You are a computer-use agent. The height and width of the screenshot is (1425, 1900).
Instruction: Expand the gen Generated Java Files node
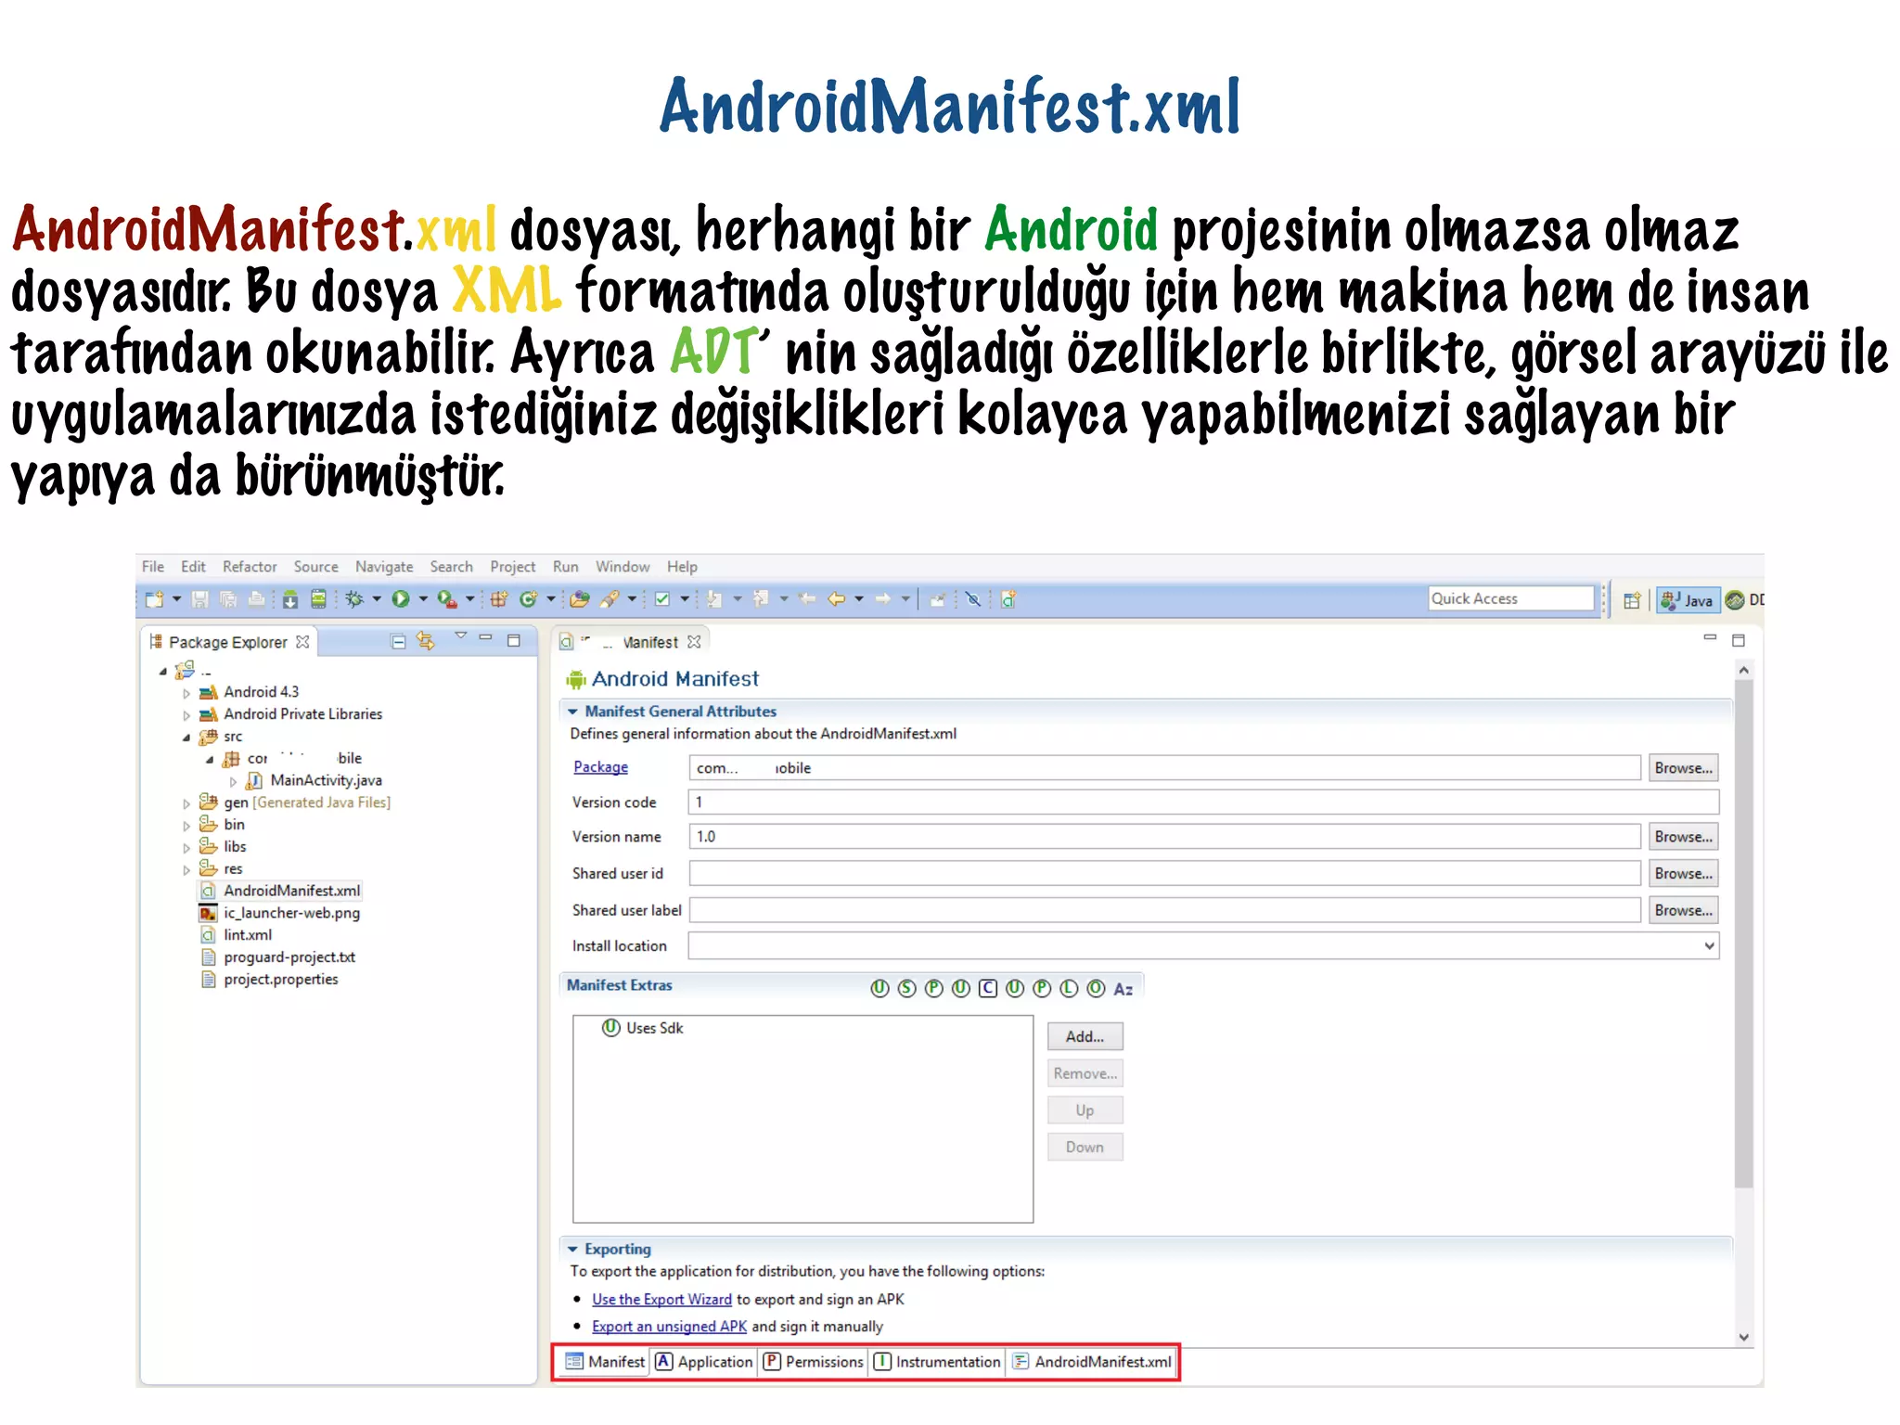click(186, 803)
